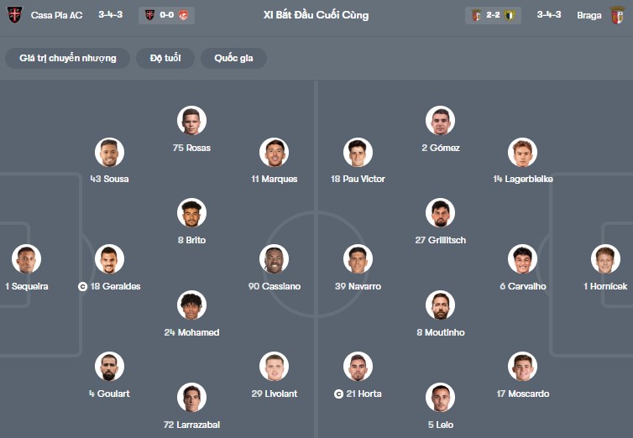Open player name link 27 Grillitsch
The width and height of the screenshot is (633, 438).
pos(440,241)
